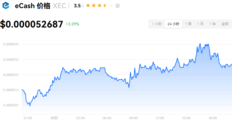
Task: Click the $0.000052687 price value
Action: coord(31,24)
